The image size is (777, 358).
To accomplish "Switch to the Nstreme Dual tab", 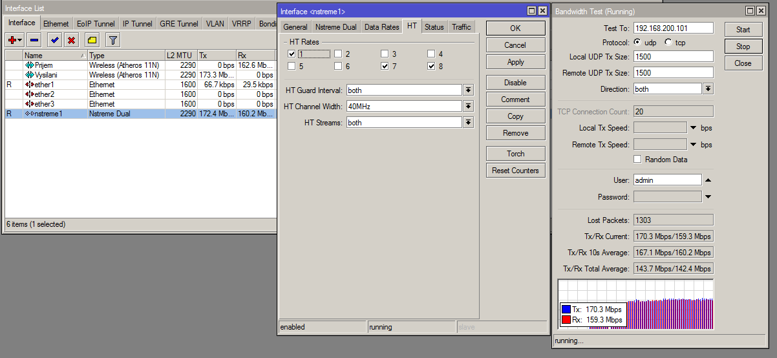I will [x=336, y=27].
